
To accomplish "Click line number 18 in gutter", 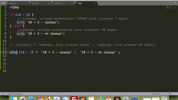I will (4, 71).
